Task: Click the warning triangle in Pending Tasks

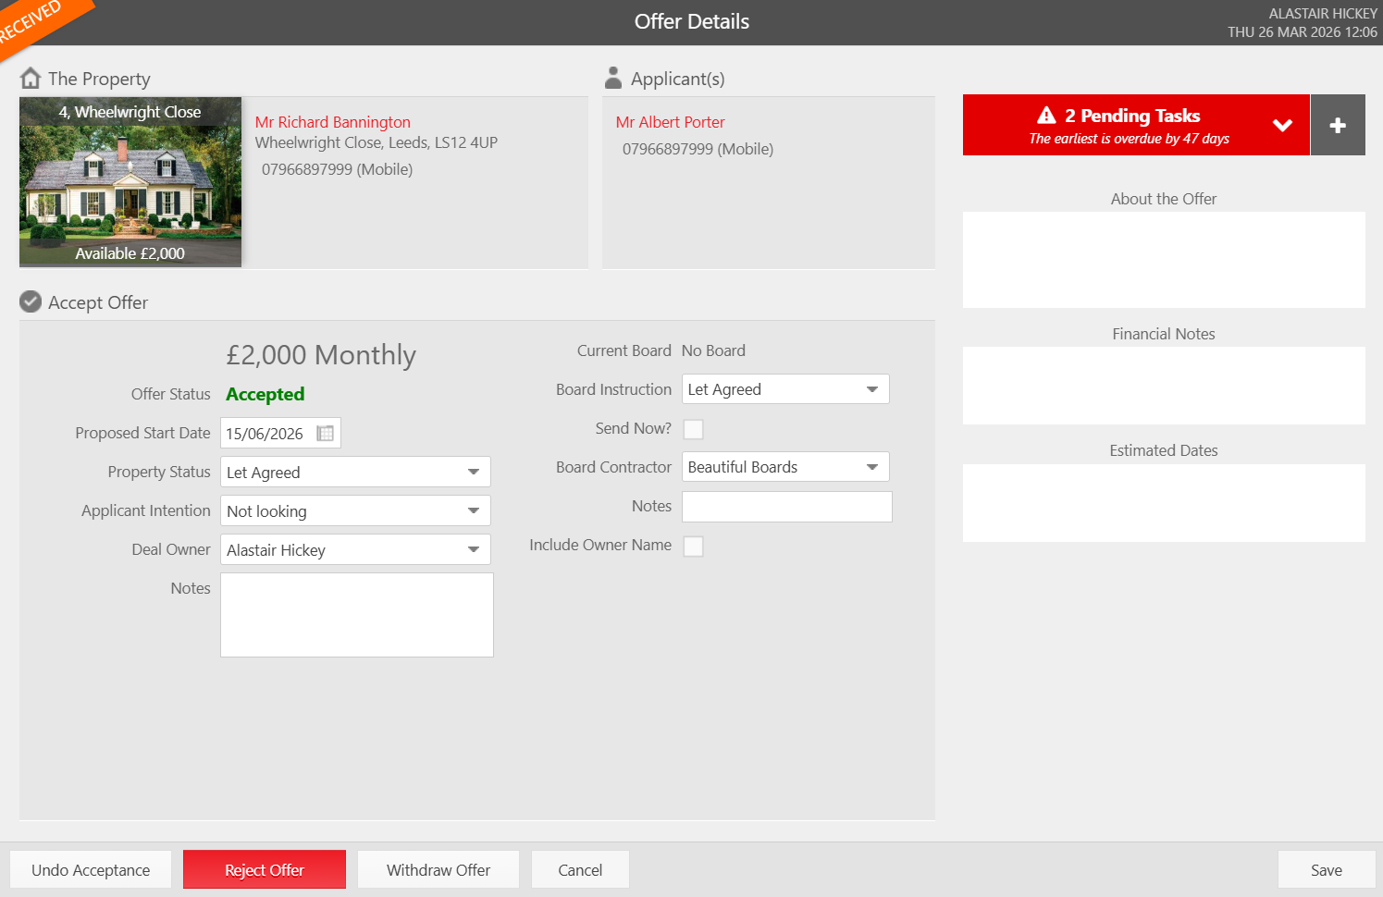Action: click(x=1046, y=116)
